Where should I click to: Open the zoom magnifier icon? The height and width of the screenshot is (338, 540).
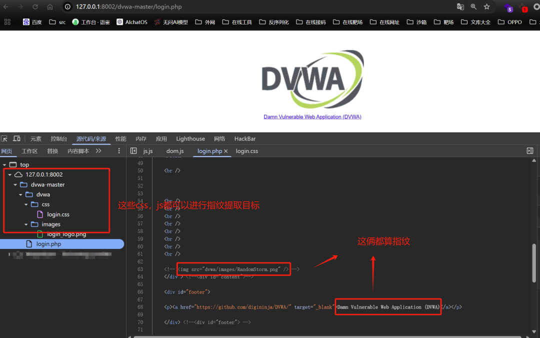click(x=473, y=6)
